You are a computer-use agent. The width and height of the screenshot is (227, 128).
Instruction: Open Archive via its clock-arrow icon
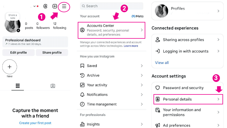click(82, 75)
